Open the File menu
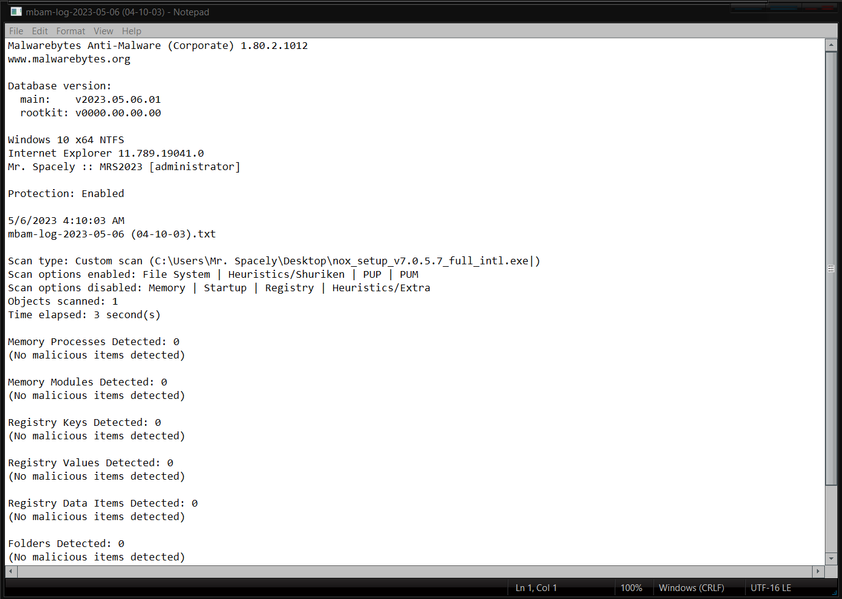 point(16,31)
